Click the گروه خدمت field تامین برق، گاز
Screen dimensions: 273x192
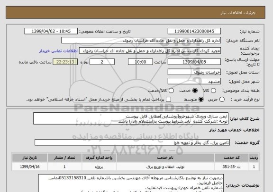132,142
